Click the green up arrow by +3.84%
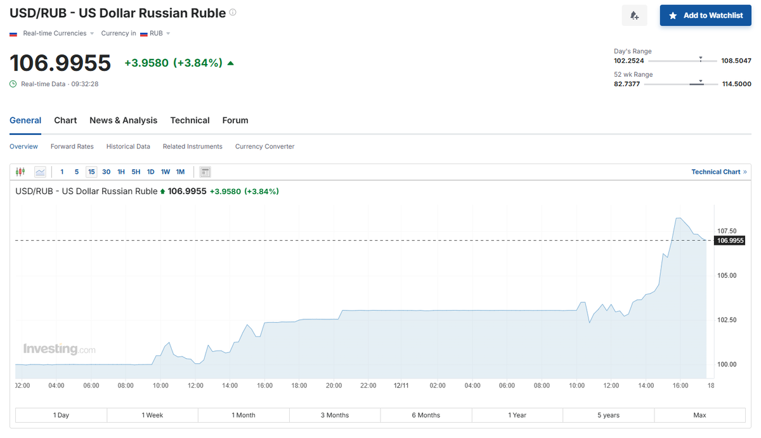 click(230, 63)
